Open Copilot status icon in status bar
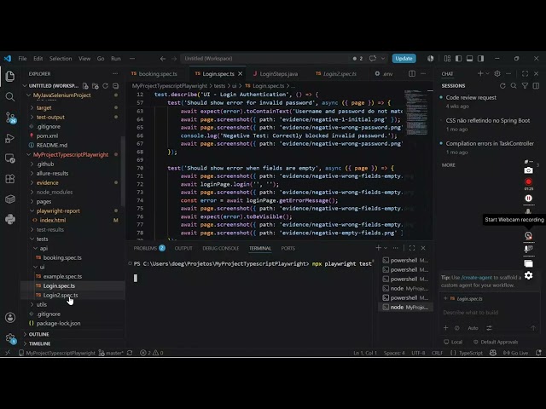The width and height of the screenshot is (546, 409). pyautogui.click(x=493, y=353)
